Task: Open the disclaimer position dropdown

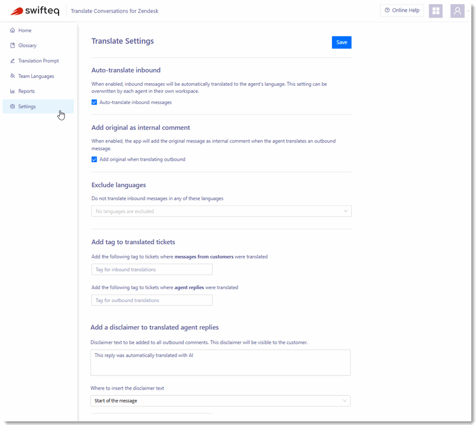Action: (221, 401)
